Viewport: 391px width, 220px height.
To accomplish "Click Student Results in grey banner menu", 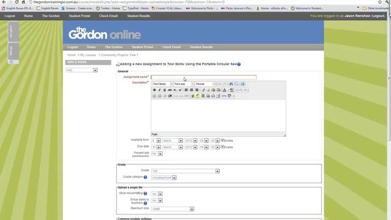I will 202,47.
